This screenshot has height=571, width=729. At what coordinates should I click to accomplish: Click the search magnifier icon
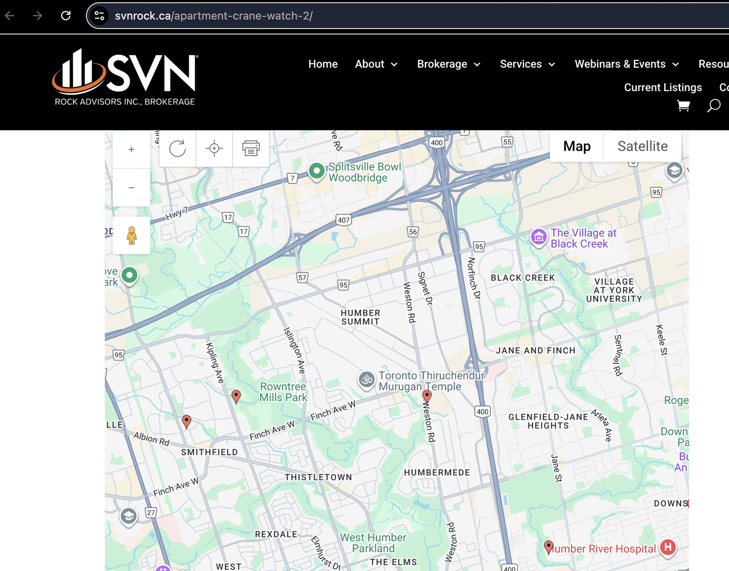pyautogui.click(x=714, y=106)
